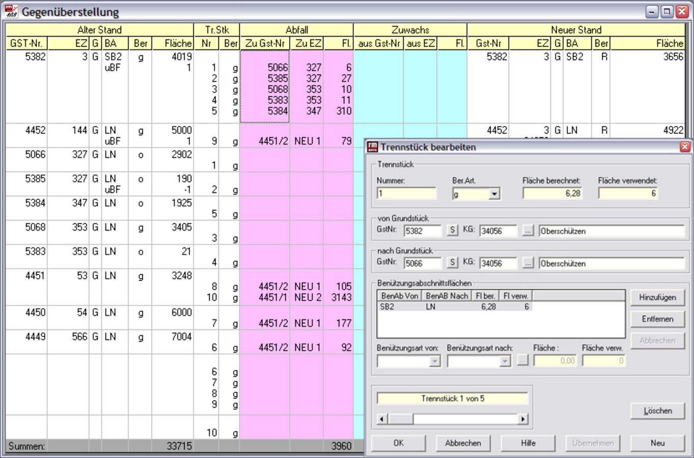Click the Löschen button

[657, 411]
